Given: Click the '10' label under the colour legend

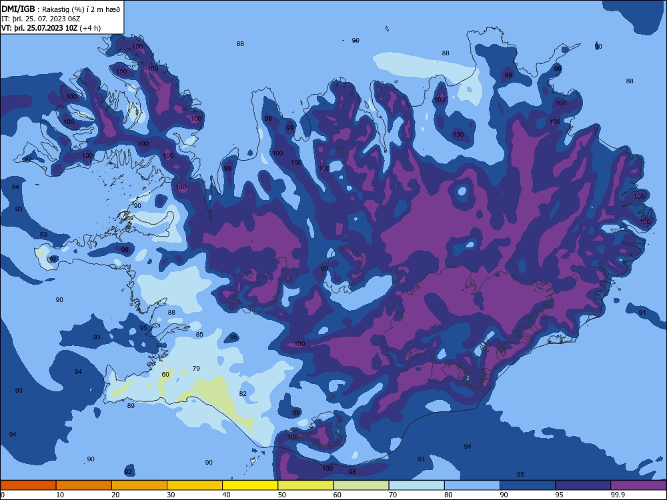Looking at the screenshot, I should 60,495.
